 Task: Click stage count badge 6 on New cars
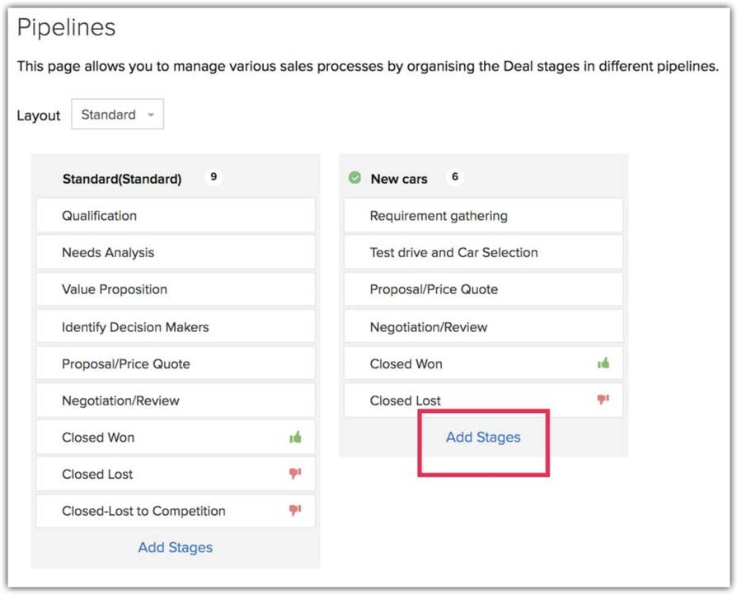(454, 177)
